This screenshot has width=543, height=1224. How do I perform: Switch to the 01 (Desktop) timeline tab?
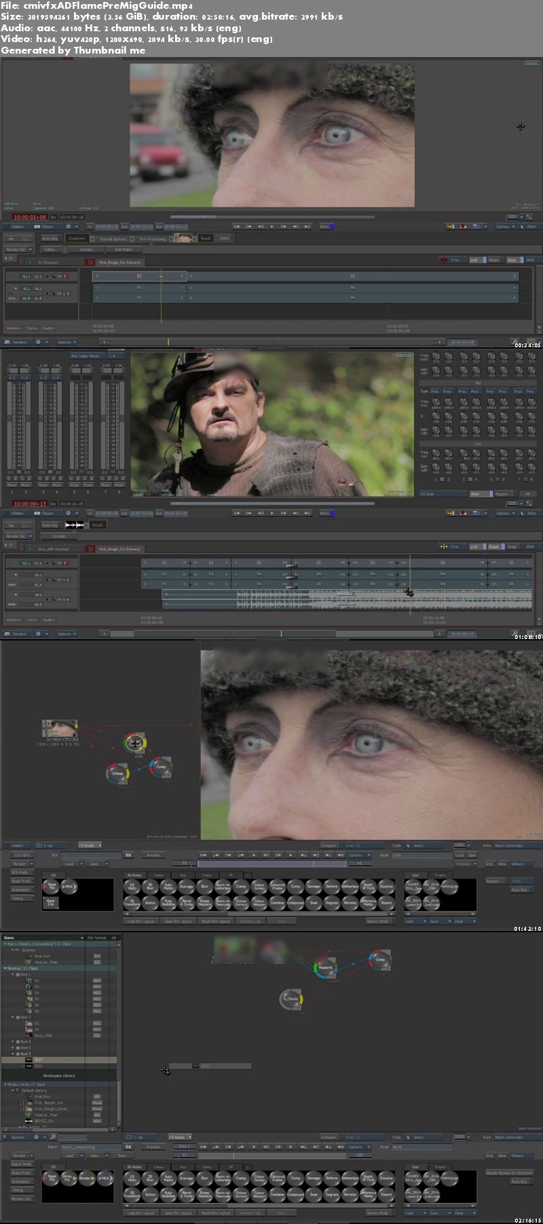point(48,262)
